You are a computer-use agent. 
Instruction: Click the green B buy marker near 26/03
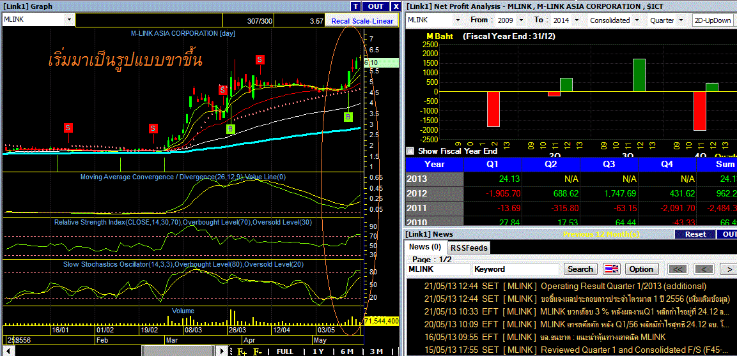pos(230,129)
